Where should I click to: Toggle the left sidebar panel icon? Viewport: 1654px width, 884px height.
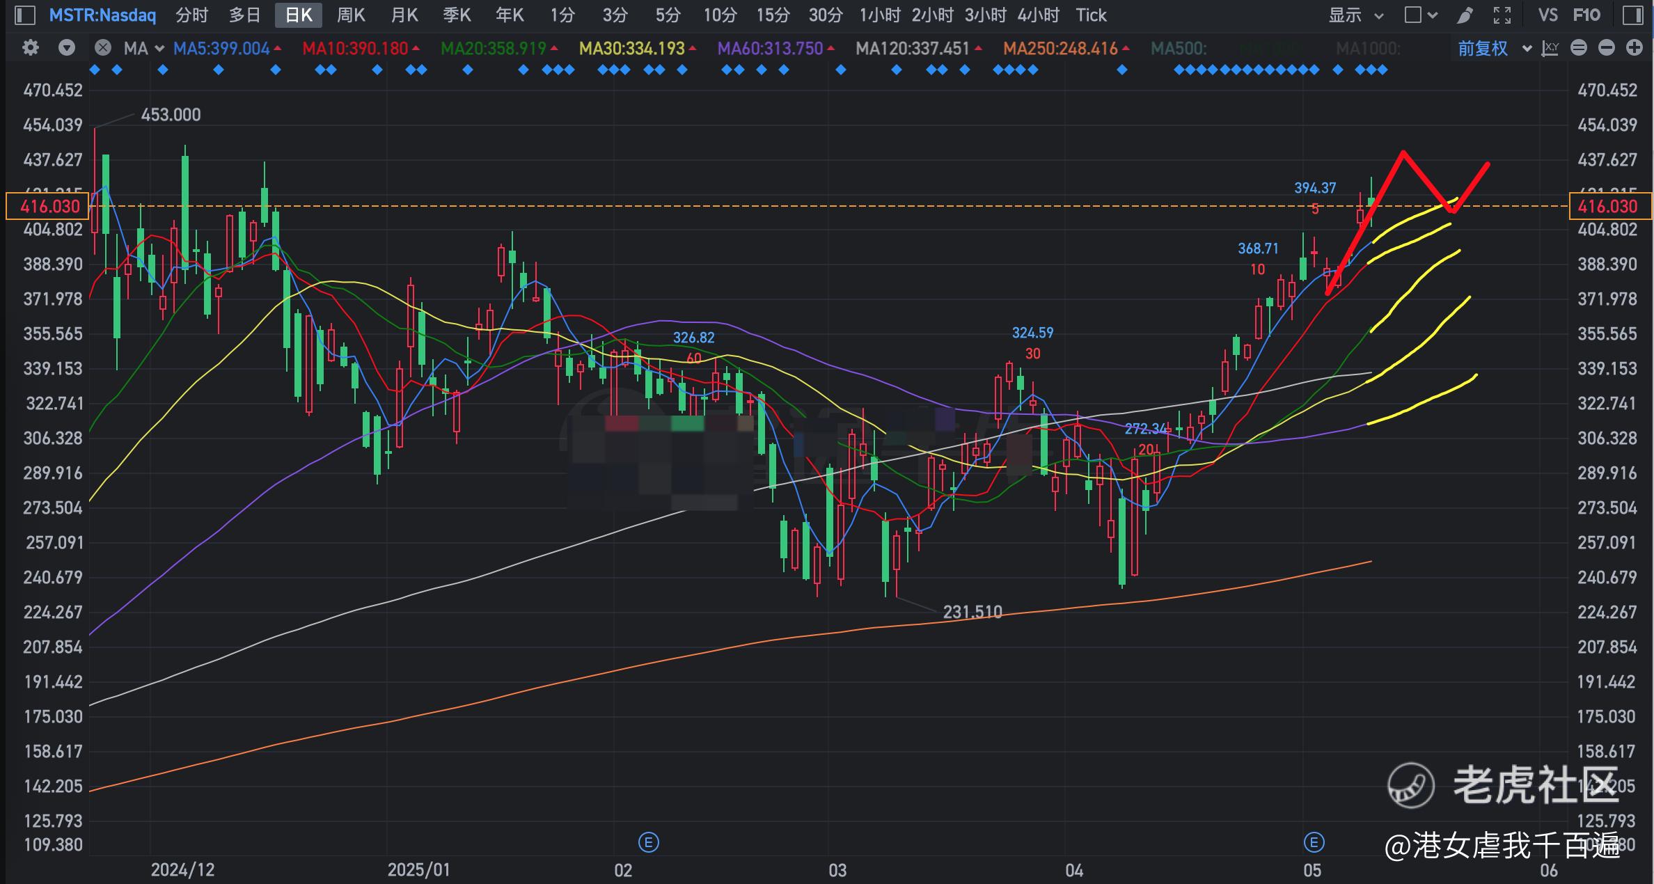point(24,15)
